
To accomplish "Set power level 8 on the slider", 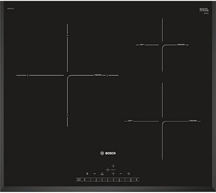I will (131, 179).
